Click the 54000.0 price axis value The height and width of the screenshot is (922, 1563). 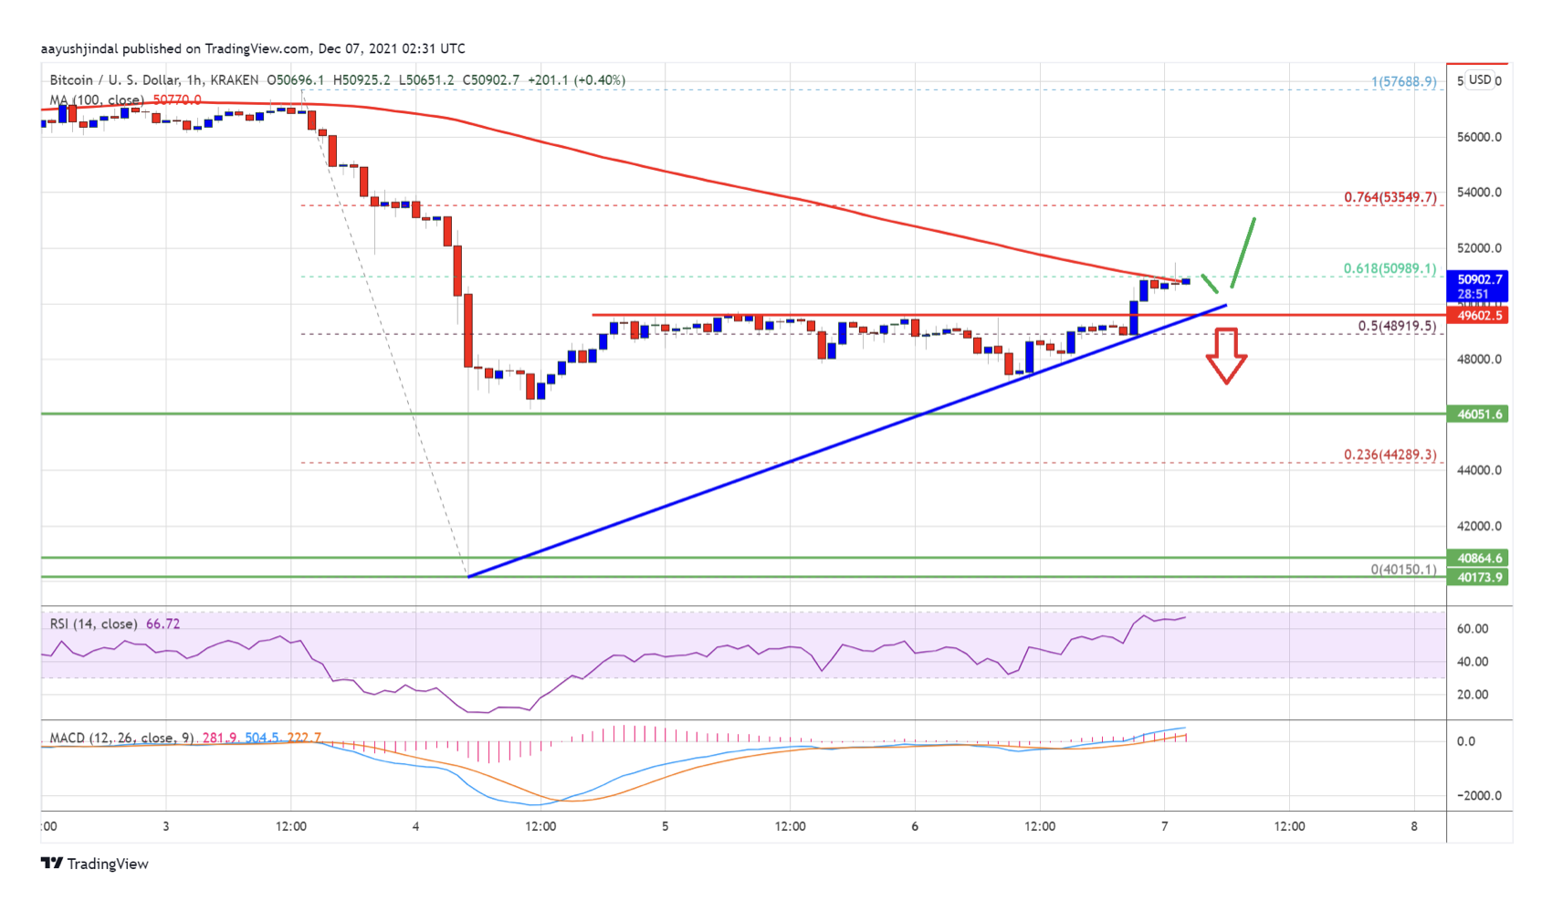tap(1479, 192)
